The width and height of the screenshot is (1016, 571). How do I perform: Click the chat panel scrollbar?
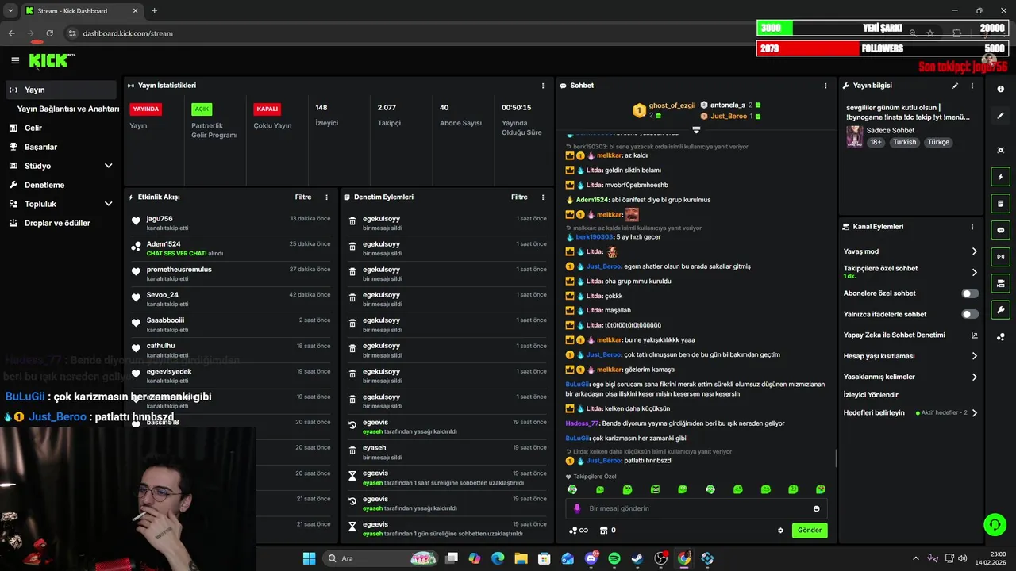coord(836,458)
